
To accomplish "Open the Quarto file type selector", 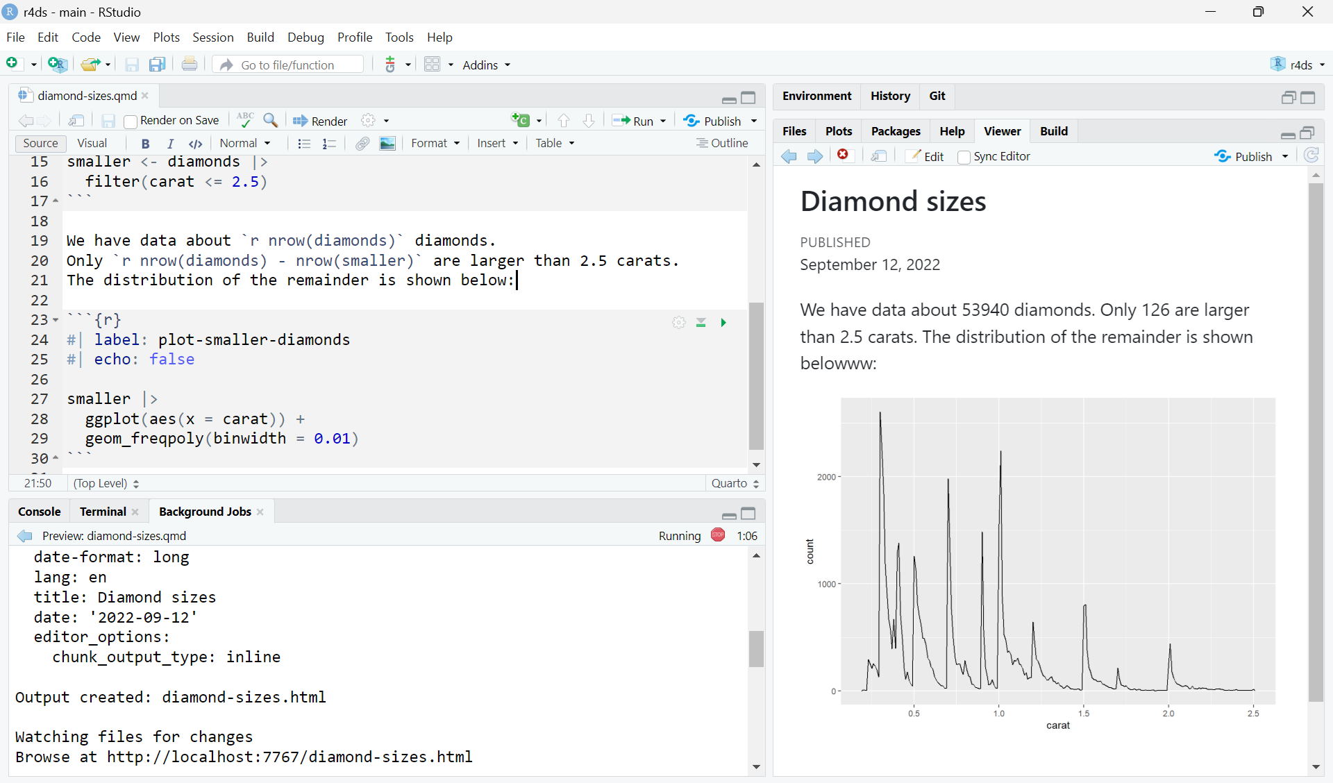I will pos(735,483).
